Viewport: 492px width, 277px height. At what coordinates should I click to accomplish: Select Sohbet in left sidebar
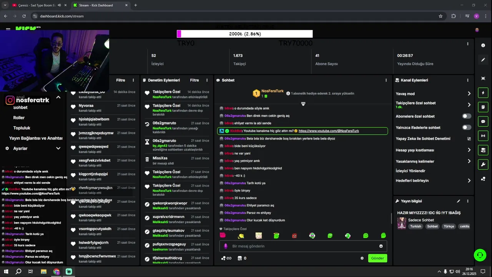tap(20, 108)
